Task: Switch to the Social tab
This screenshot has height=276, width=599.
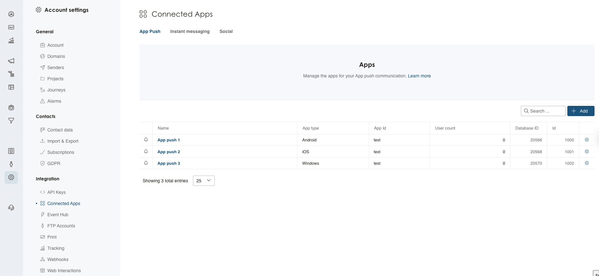Action: (226, 31)
